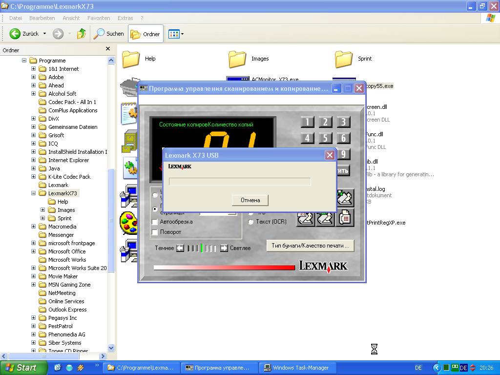Viewport: 500px width, 375px height.
Task: Click number 3 on Lexmark copy keypad
Action: click(343, 122)
